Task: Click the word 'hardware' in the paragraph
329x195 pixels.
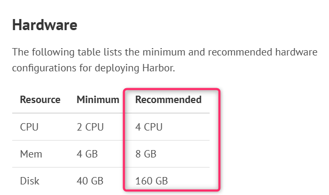Action: click(x=296, y=52)
